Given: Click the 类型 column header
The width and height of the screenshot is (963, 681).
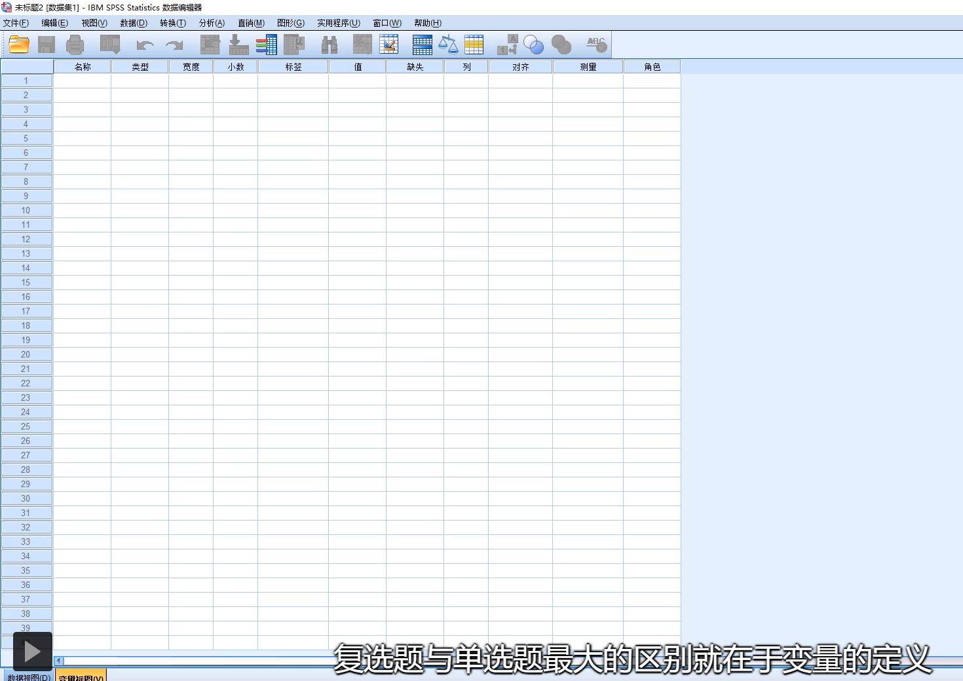Looking at the screenshot, I should click(140, 67).
